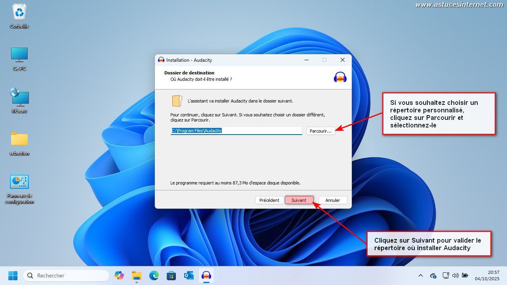Click the installation path text field
Viewport: 507px width, 285px height.
click(236, 131)
